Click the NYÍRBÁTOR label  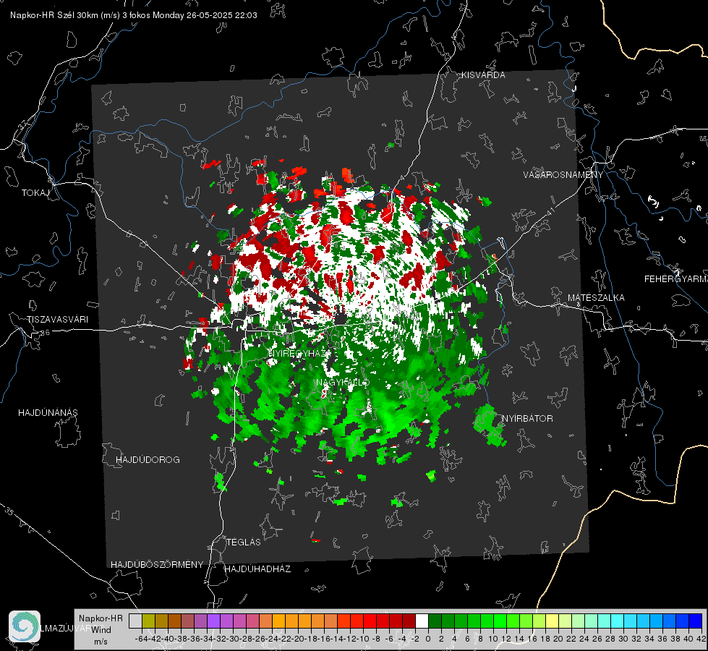527,418
